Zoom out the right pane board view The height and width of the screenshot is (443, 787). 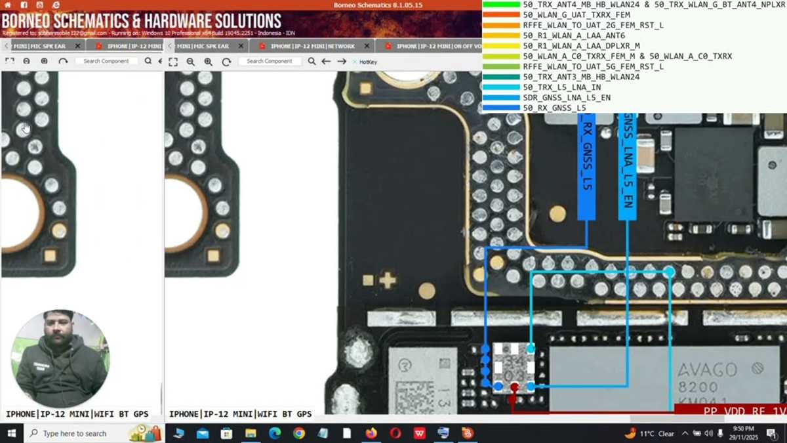coord(190,62)
